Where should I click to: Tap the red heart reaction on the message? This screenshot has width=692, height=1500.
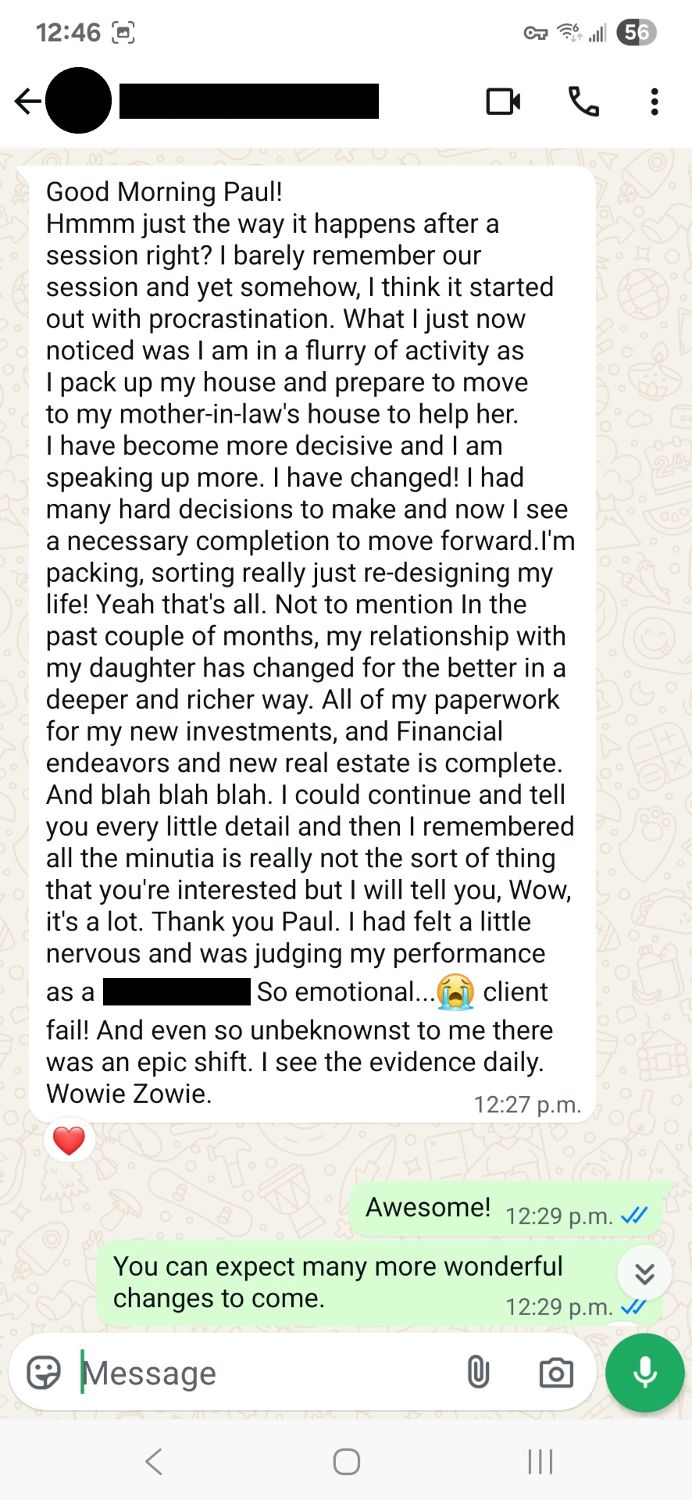coord(69,1141)
